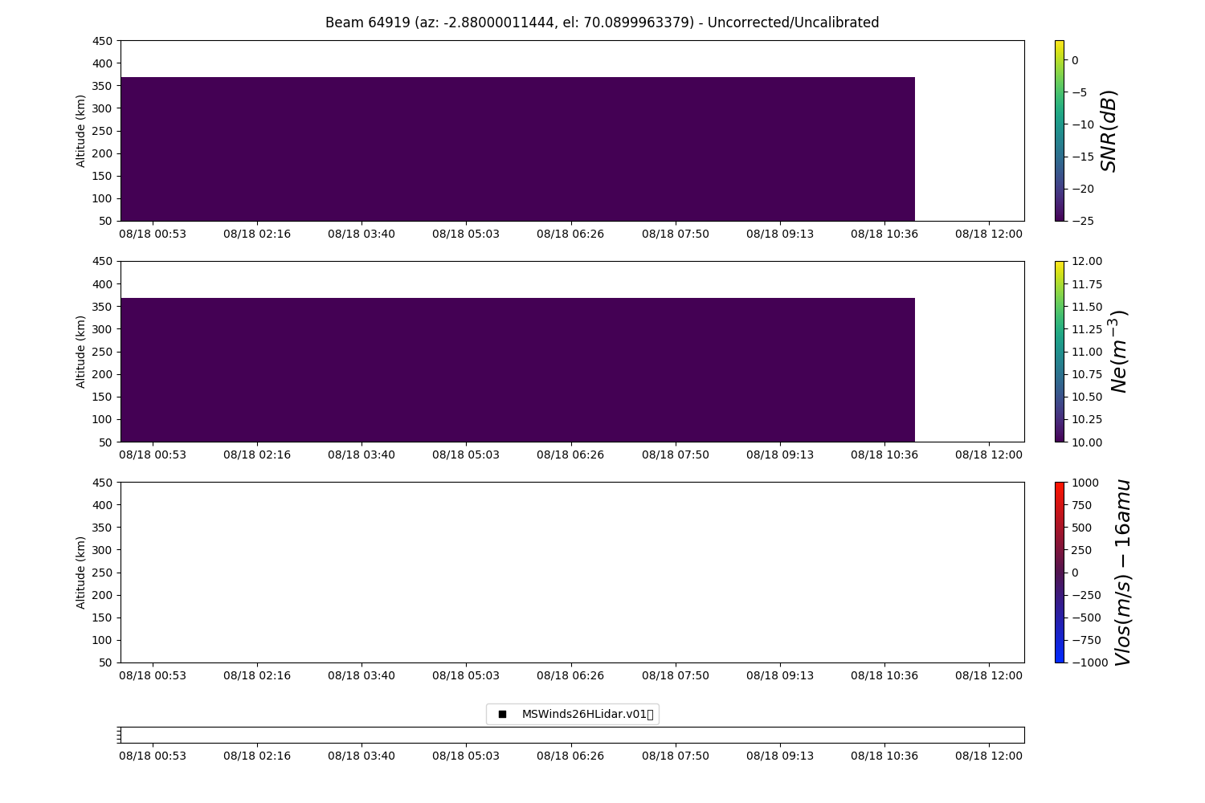Screen dimensions: 1205x803
Task: Click the 11.00 tick on Ne colorbar
Action: pyautogui.click(x=1086, y=351)
